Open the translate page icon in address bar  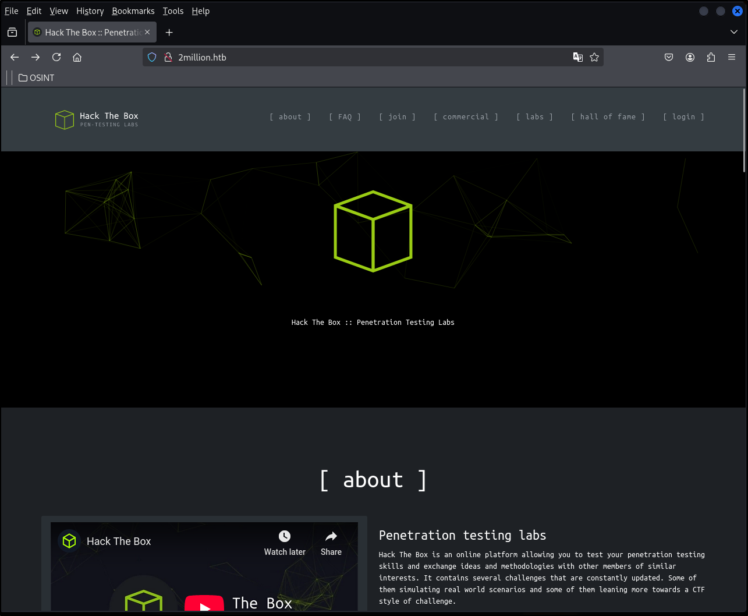click(x=578, y=57)
